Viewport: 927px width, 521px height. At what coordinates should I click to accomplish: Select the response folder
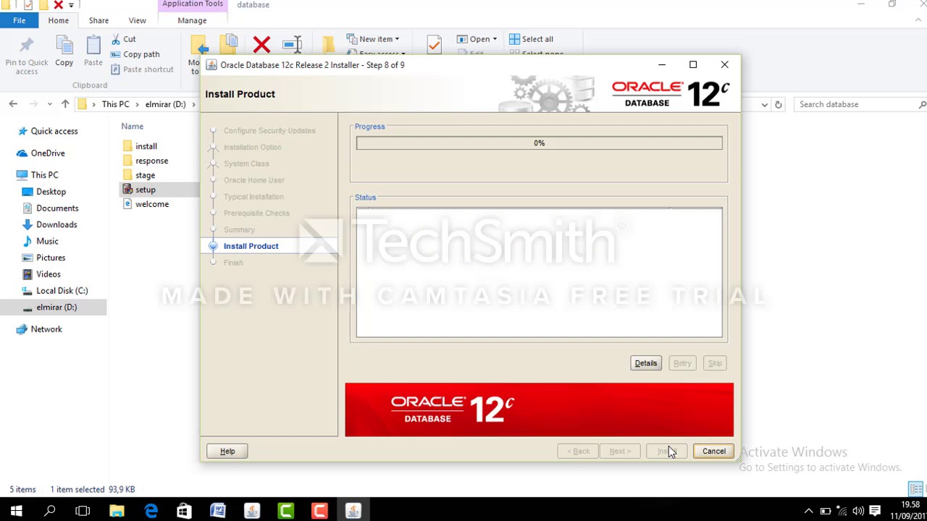151,161
